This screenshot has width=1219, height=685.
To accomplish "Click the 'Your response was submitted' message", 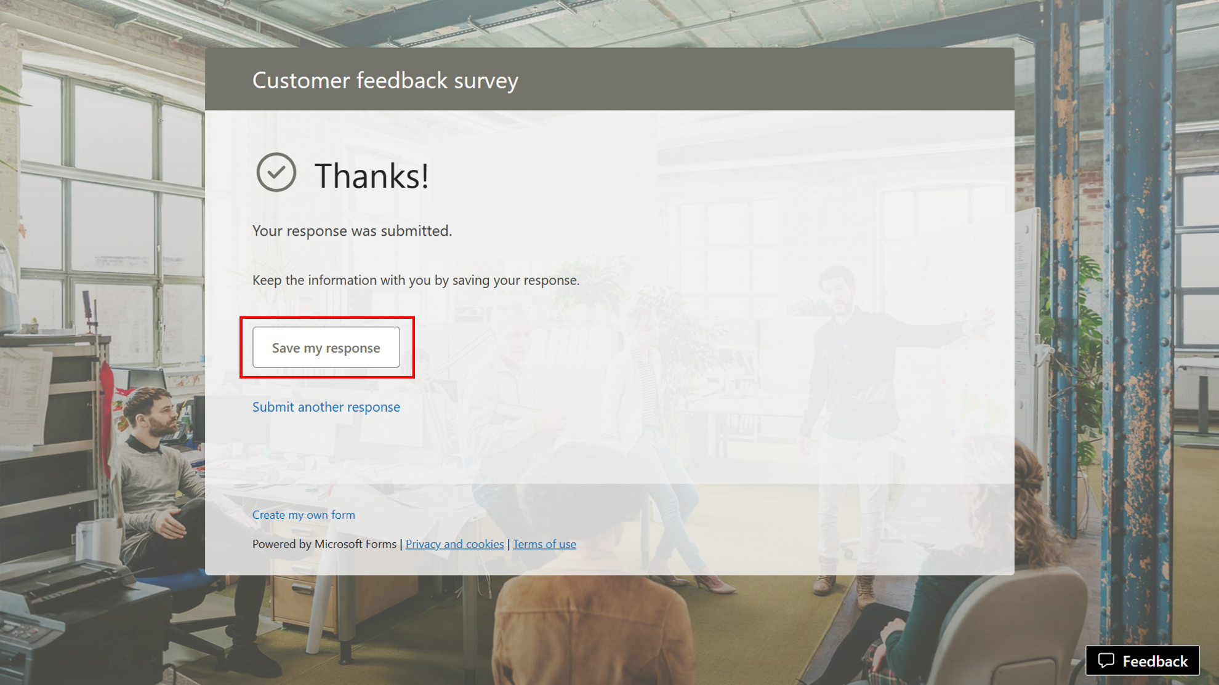I will point(352,231).
